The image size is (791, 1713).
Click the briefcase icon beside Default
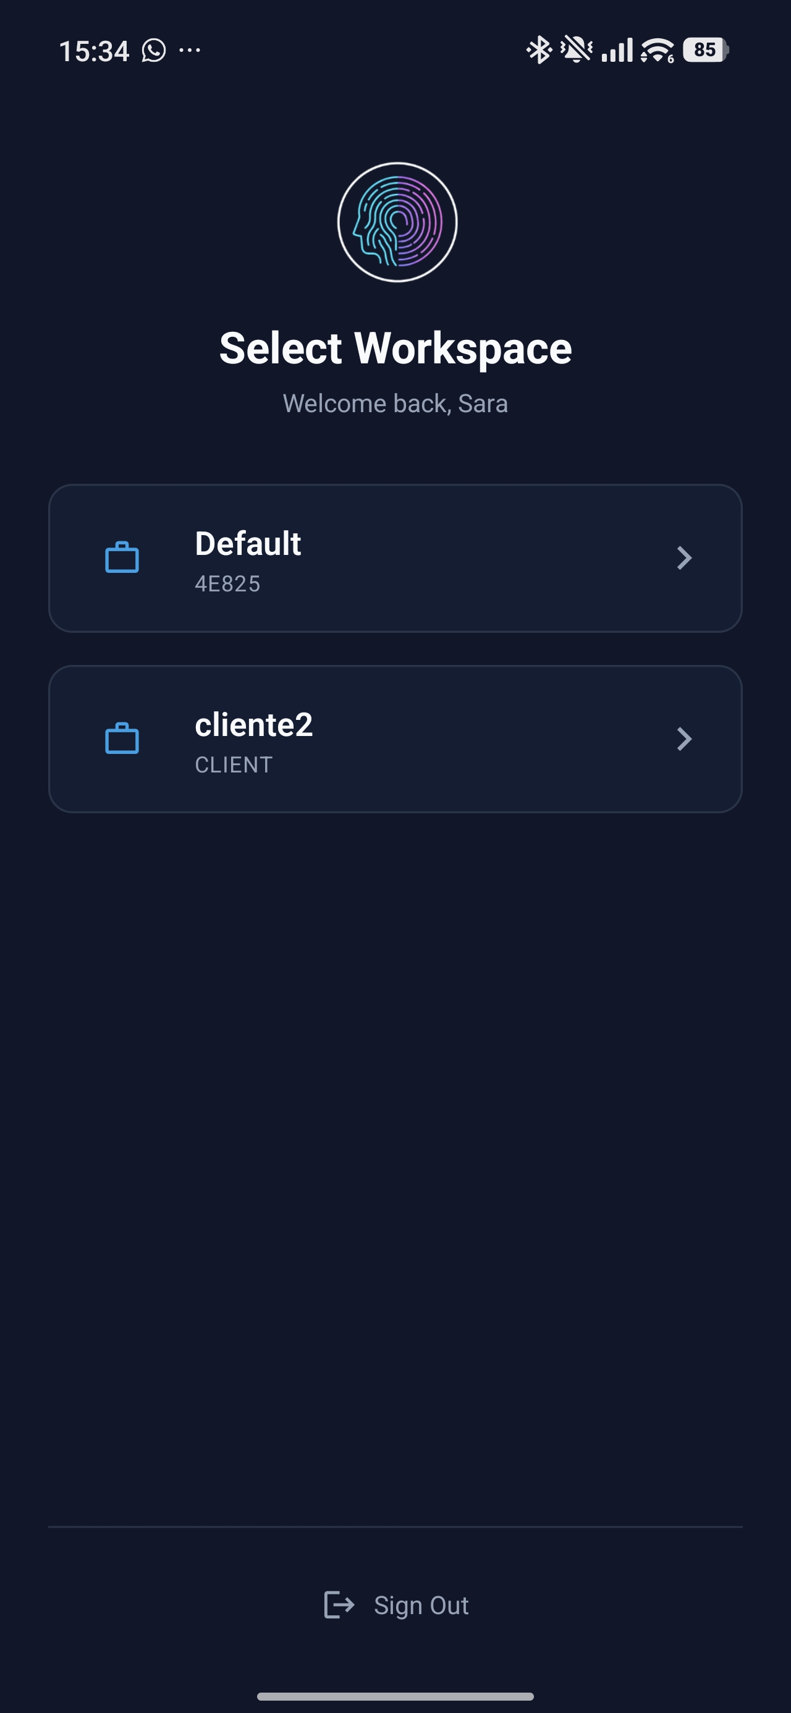tap(122, 558)
